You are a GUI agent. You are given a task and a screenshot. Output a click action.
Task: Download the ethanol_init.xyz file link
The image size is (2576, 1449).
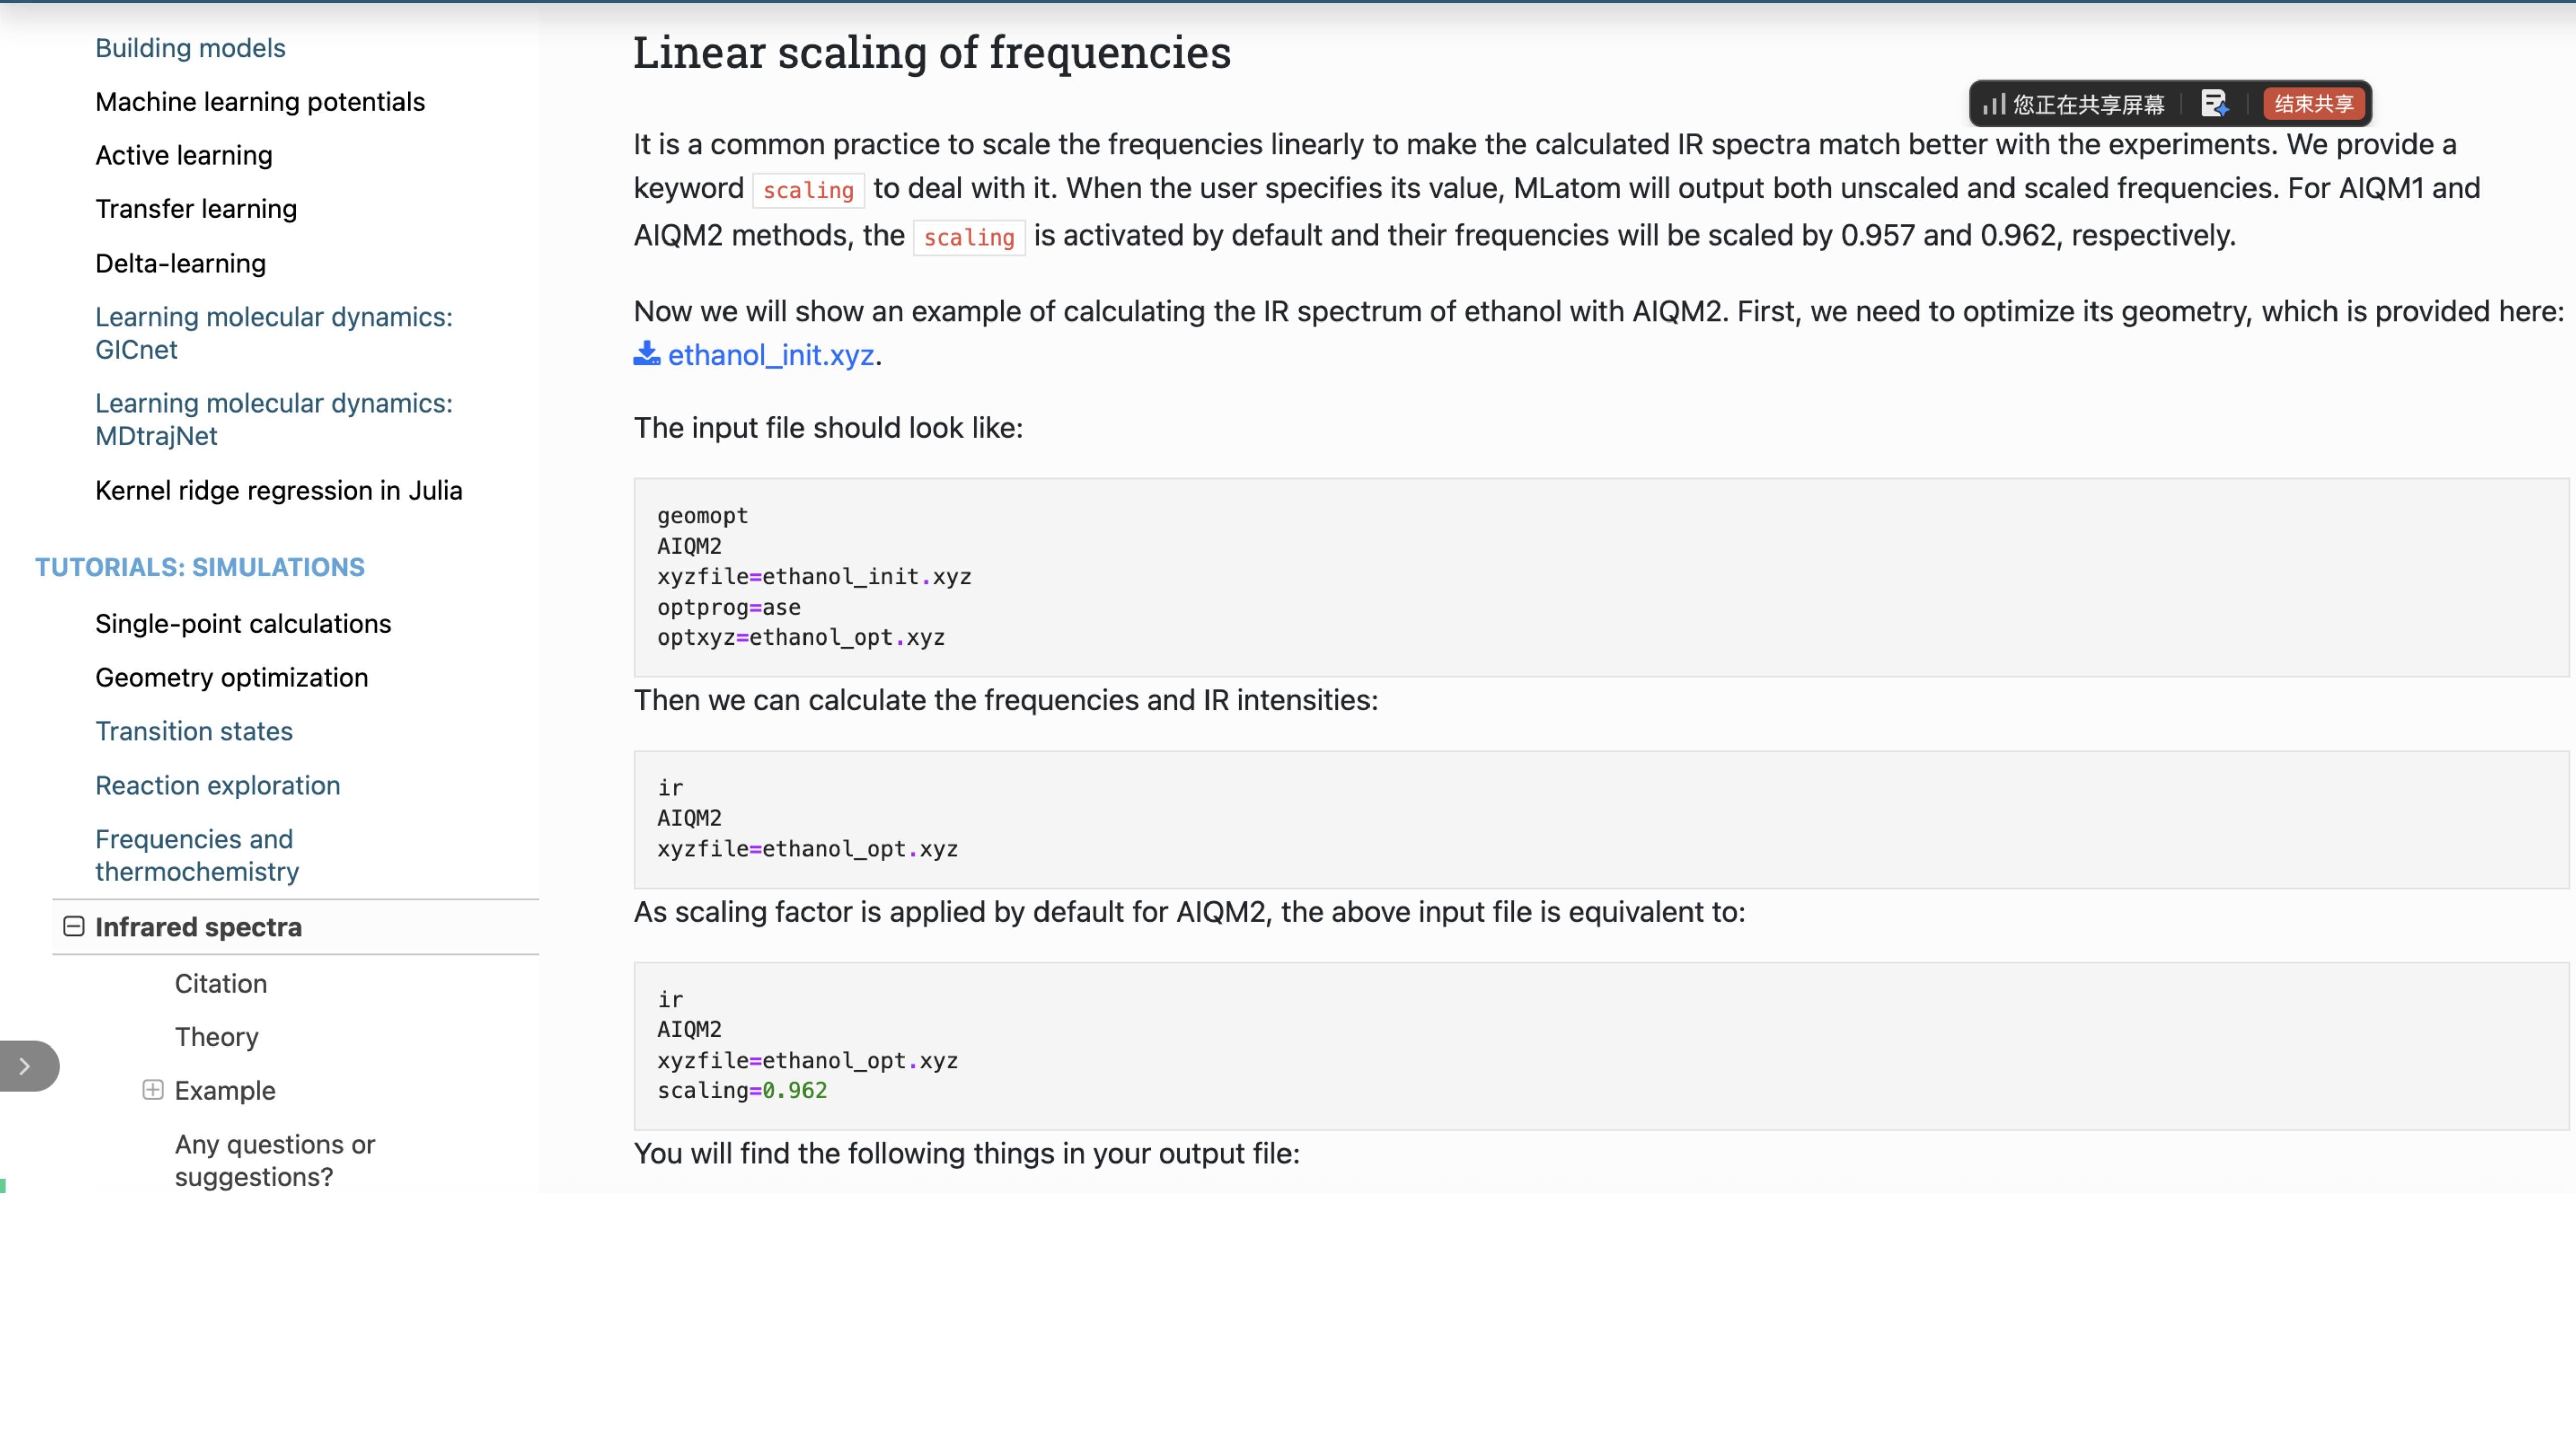point(770,355)
